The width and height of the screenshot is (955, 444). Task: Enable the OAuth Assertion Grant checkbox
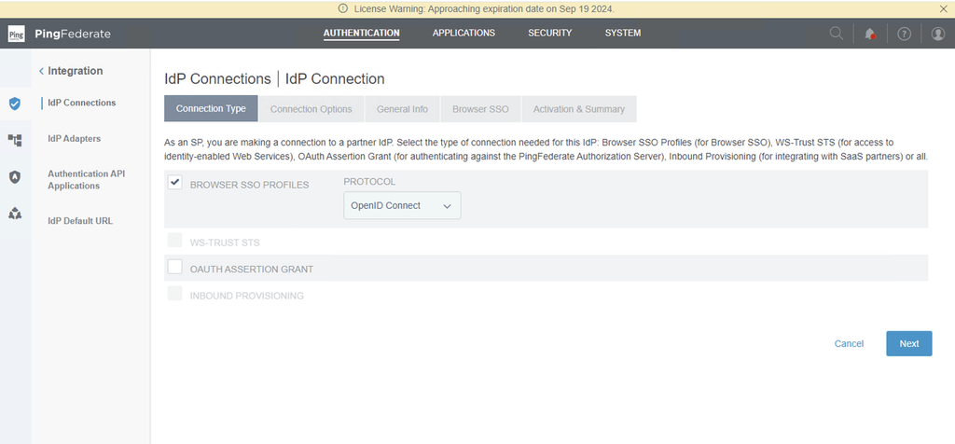pyautogui.click(x=174, y=267)
